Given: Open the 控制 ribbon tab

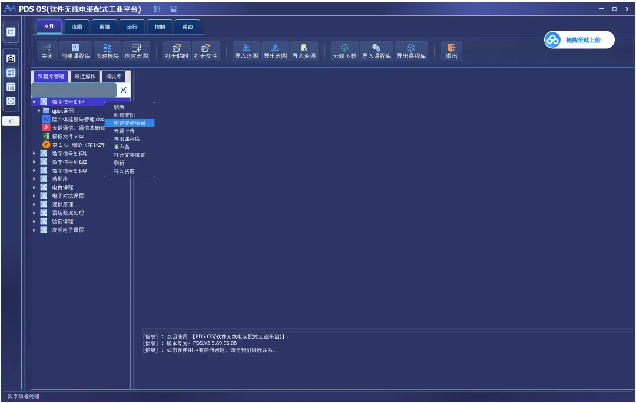Looking at the screenshot, I should click(x=160, y=27).
